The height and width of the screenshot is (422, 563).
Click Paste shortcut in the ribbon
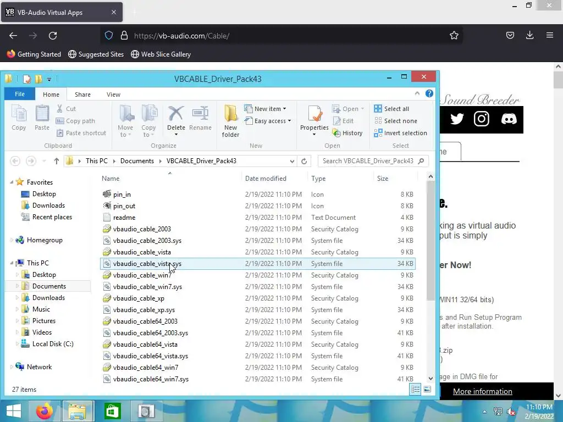[81, 133]
